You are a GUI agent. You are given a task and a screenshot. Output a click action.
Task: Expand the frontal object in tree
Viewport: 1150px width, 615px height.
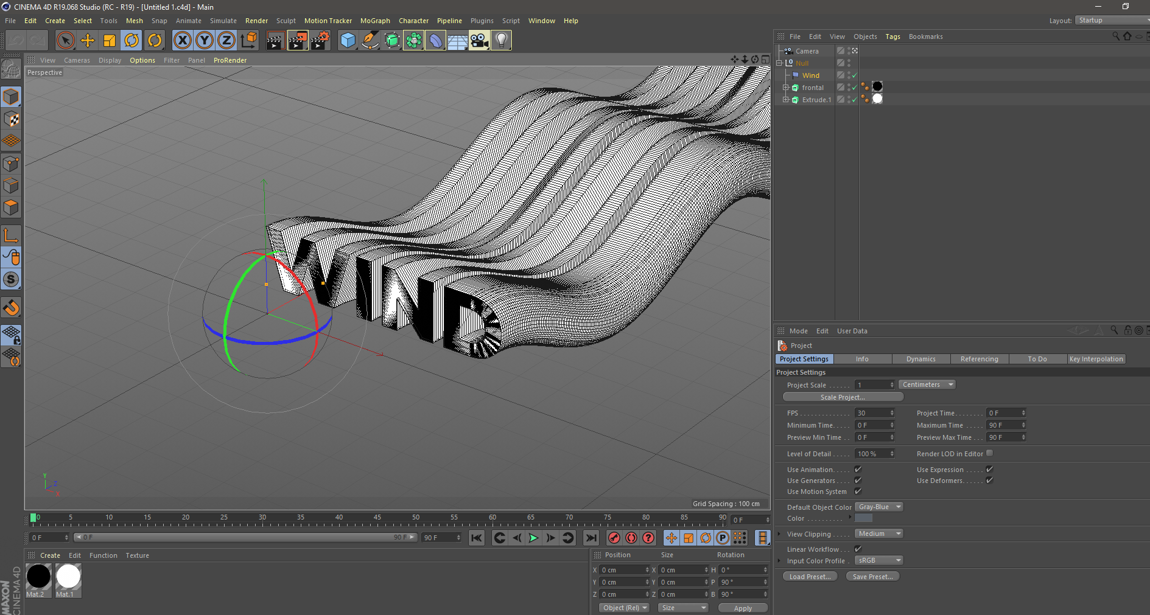tap(785, 88)
